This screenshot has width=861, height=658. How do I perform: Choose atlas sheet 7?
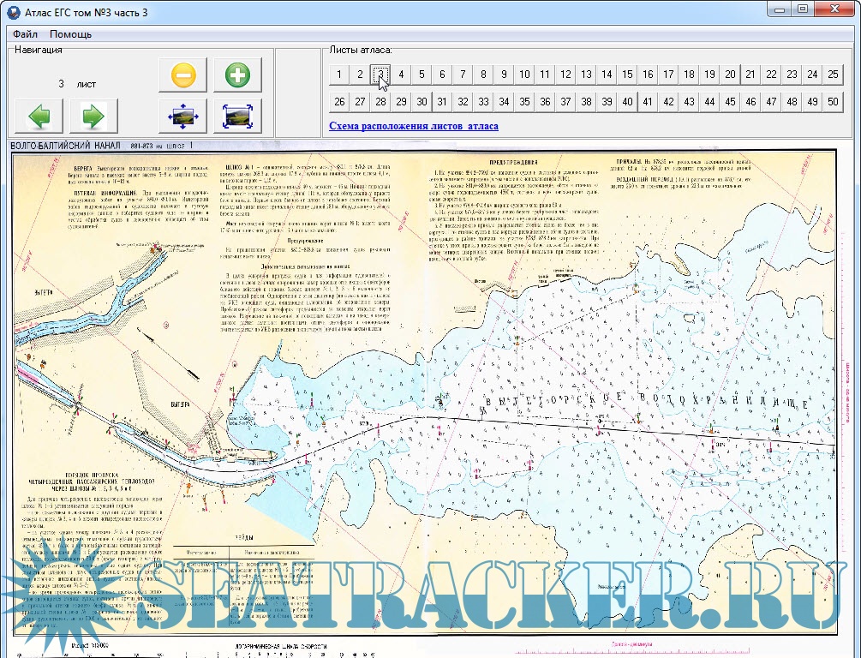pyautogui.click(x=463, y=75)
